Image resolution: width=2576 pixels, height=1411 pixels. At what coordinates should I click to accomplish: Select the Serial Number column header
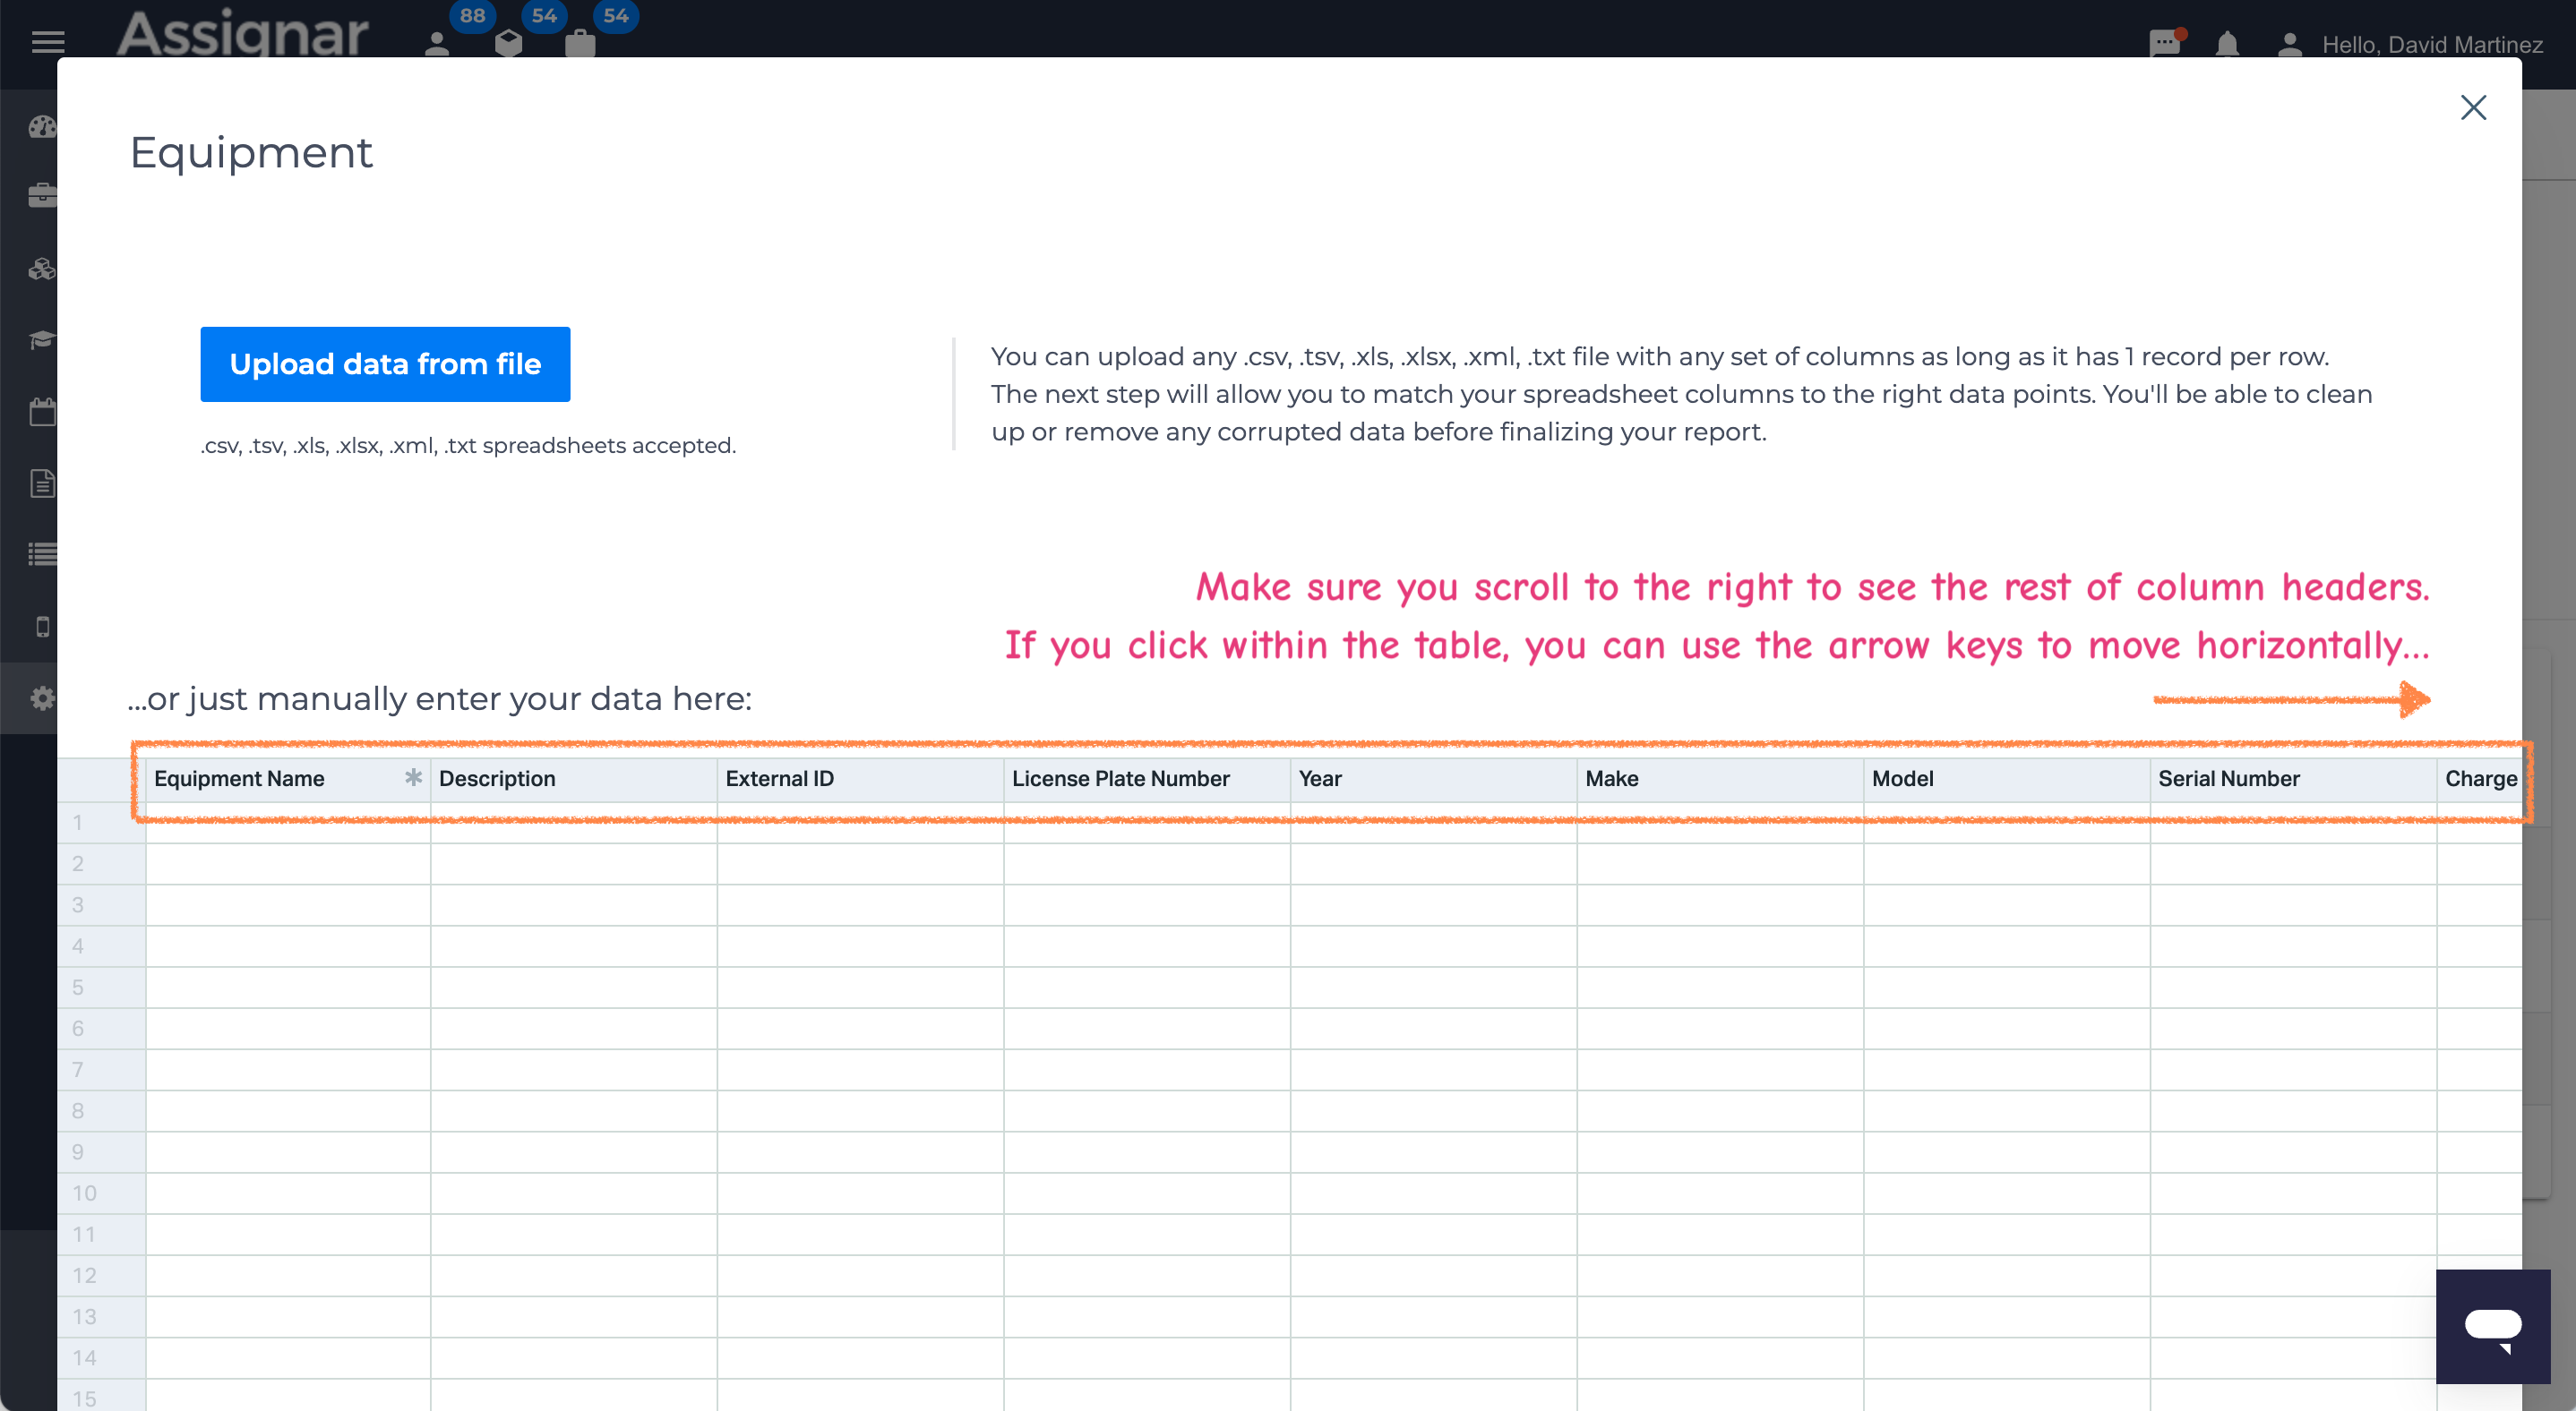[2294, 778]
